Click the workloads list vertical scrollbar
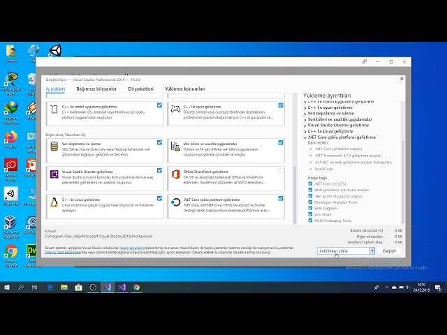Screen dimensions: 447x335 (295, 195)
